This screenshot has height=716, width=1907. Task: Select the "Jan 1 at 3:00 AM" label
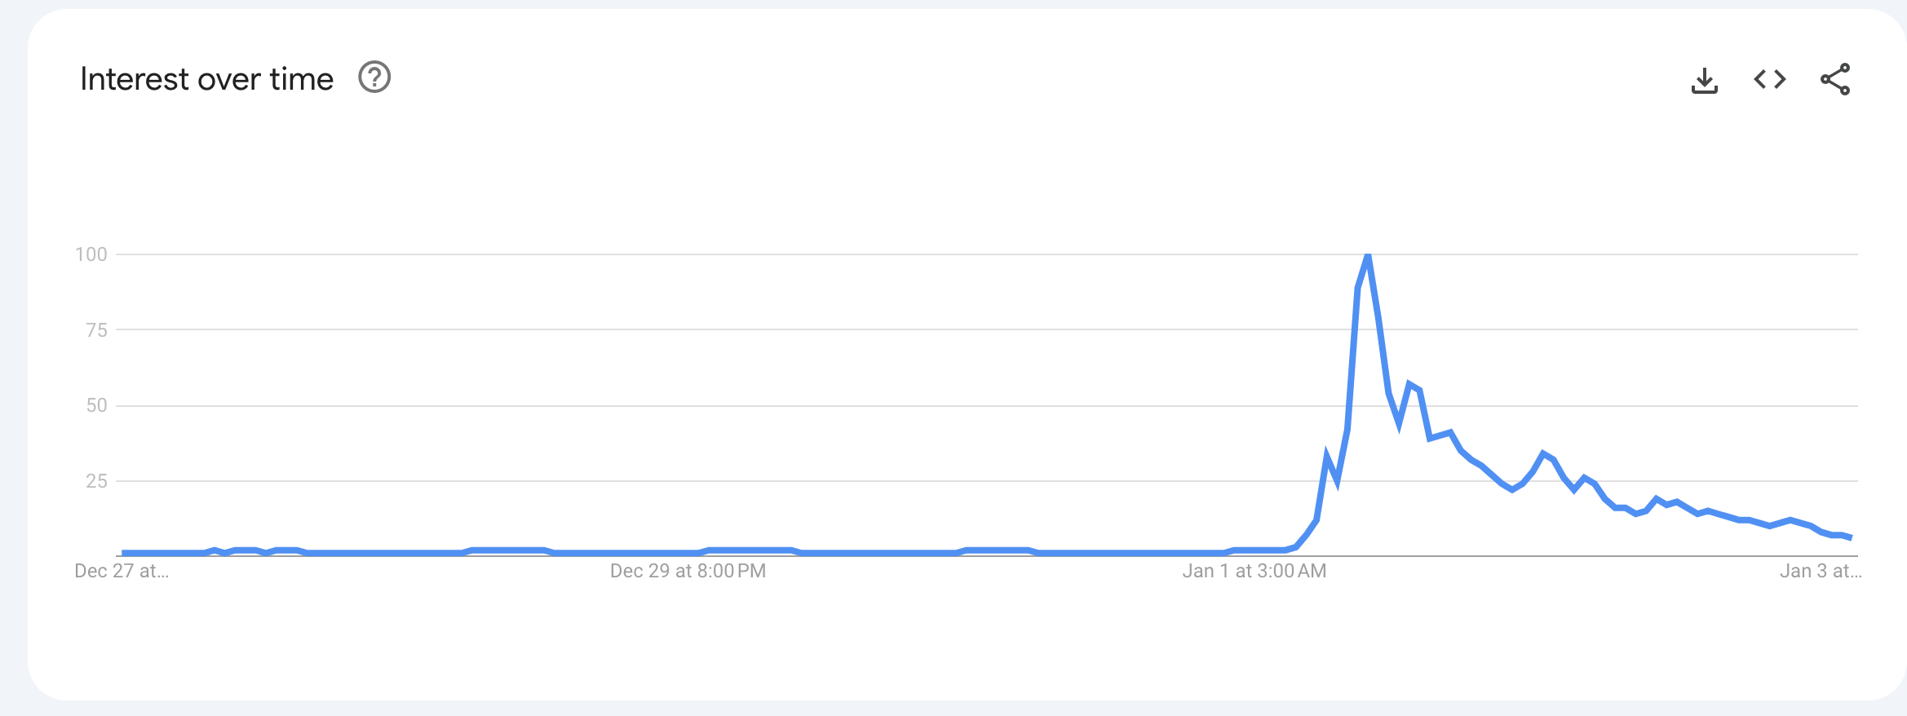[1254, 571]
